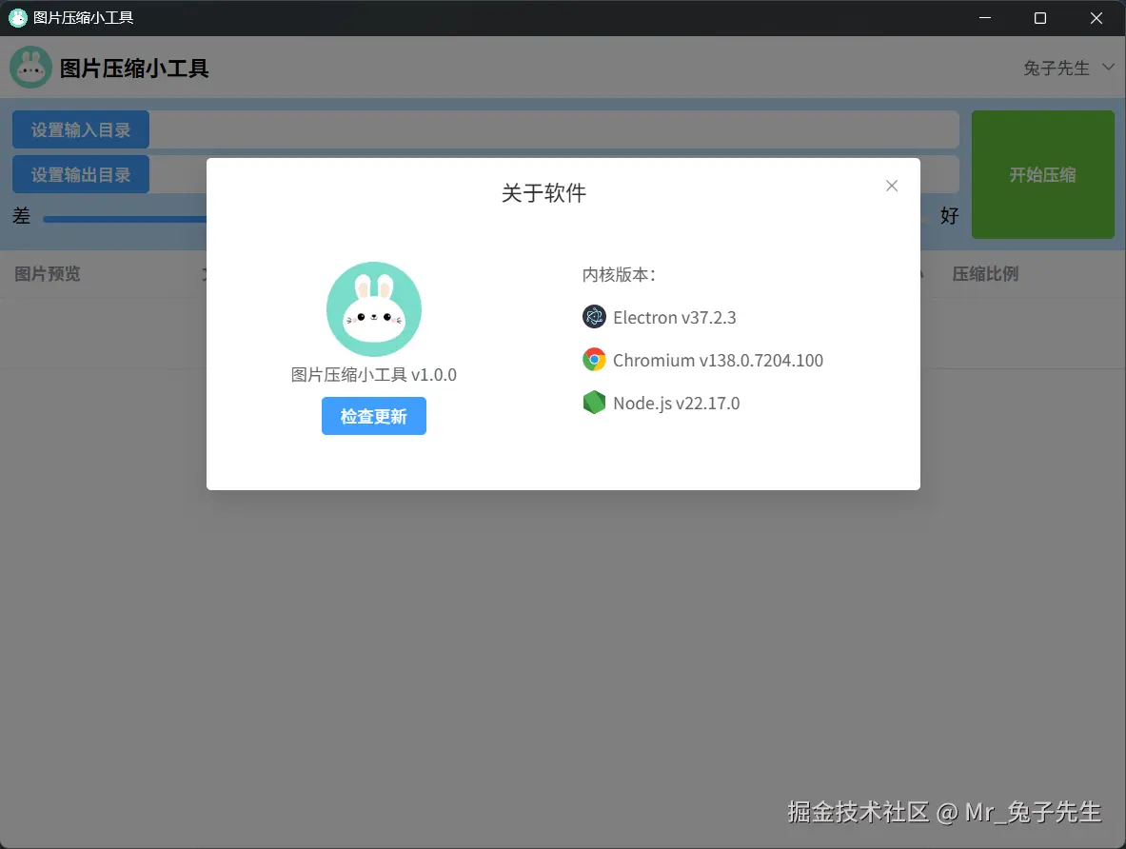1126x849 pixels.
Task: Click the 设置输出目录 button
Action: [x=80, y=174]
